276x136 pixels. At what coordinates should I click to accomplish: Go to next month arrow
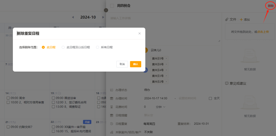coord(103,17)
